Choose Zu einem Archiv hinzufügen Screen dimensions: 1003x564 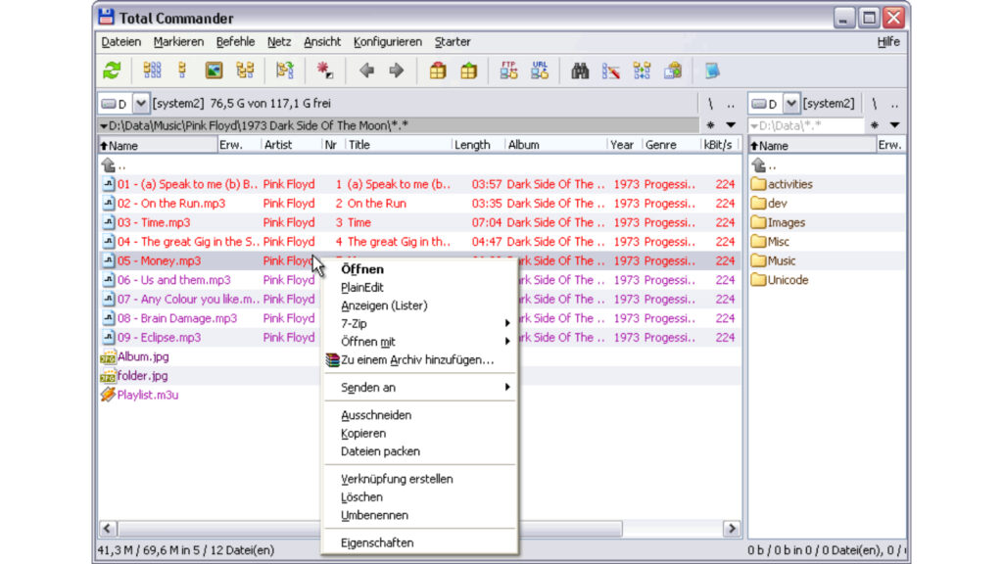coord(419,360)
